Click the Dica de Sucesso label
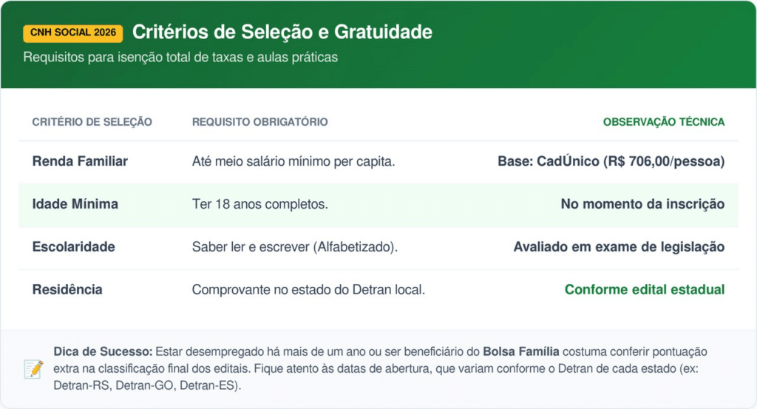The height and width of the screenshot is (409, 757). [x=103, y=351]
